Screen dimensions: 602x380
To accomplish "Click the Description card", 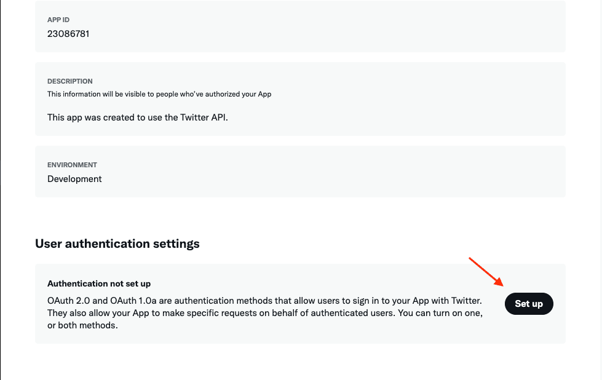I will pos(300,98).
